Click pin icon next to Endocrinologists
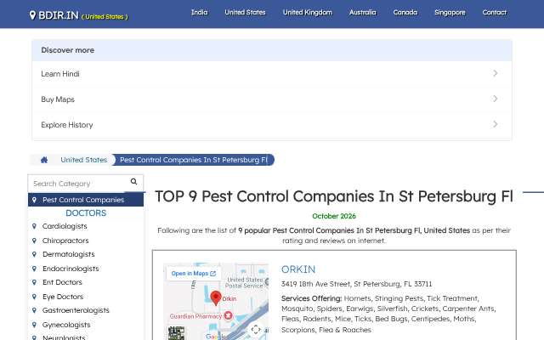 tap(34, 269)
